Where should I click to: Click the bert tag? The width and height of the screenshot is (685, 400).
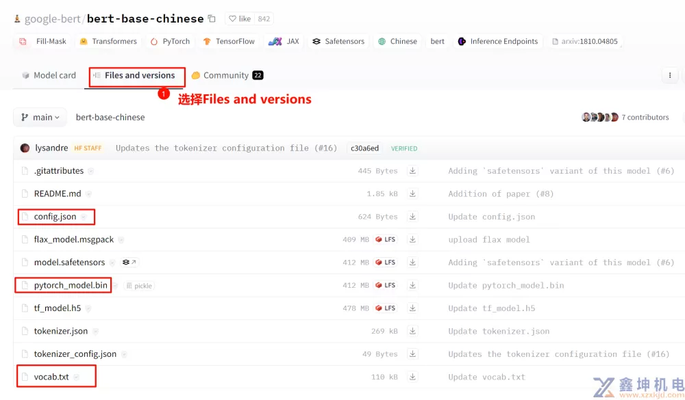pos(437,42)
